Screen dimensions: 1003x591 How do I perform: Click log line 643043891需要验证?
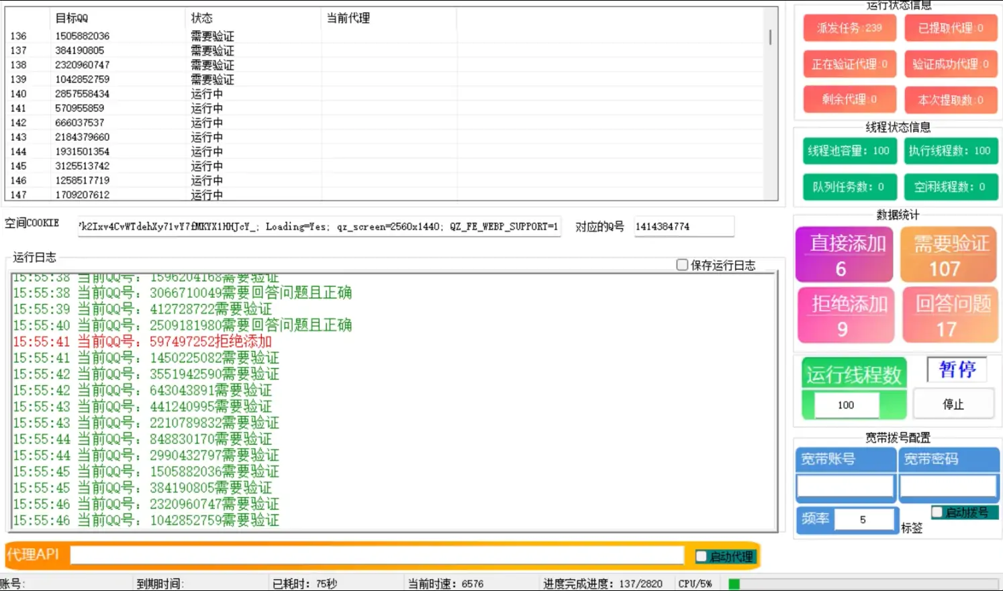[142, 390]
